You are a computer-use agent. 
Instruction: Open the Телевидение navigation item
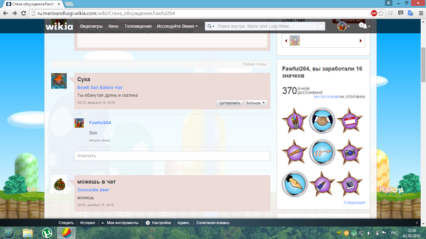coord(138,26)
